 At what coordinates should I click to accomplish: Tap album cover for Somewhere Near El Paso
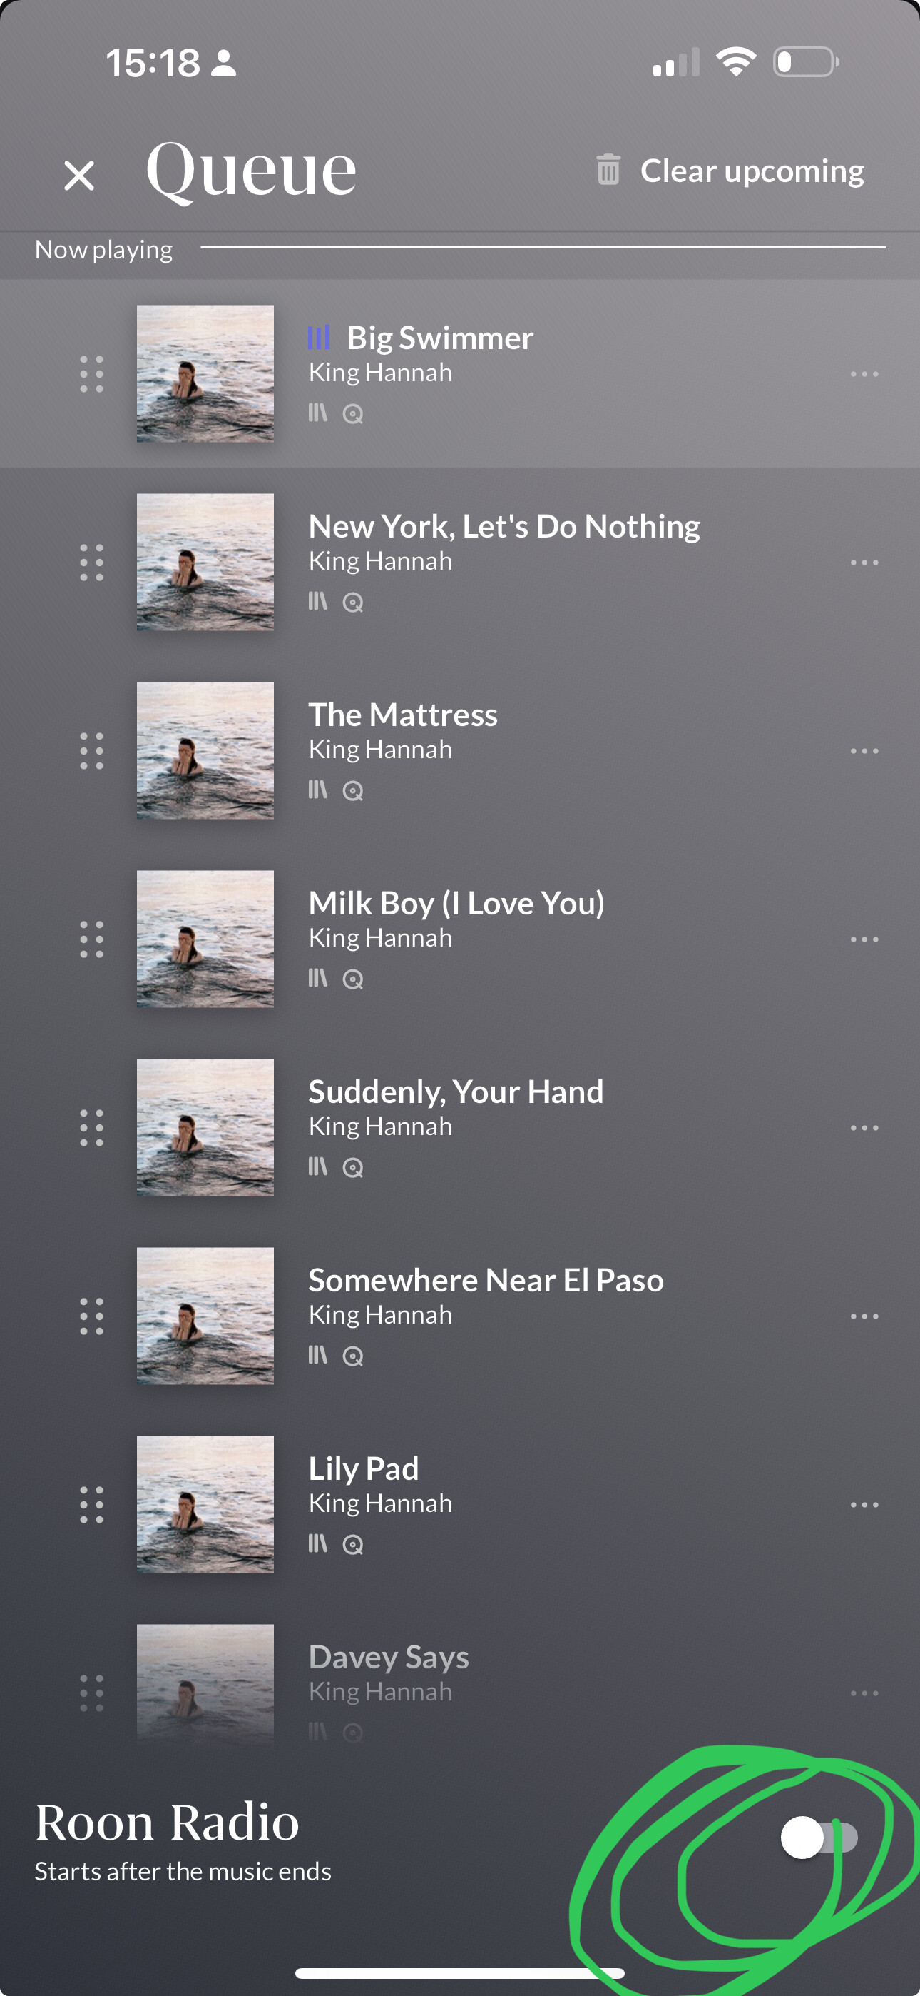pyautogui.click(x=205, y=1316)
